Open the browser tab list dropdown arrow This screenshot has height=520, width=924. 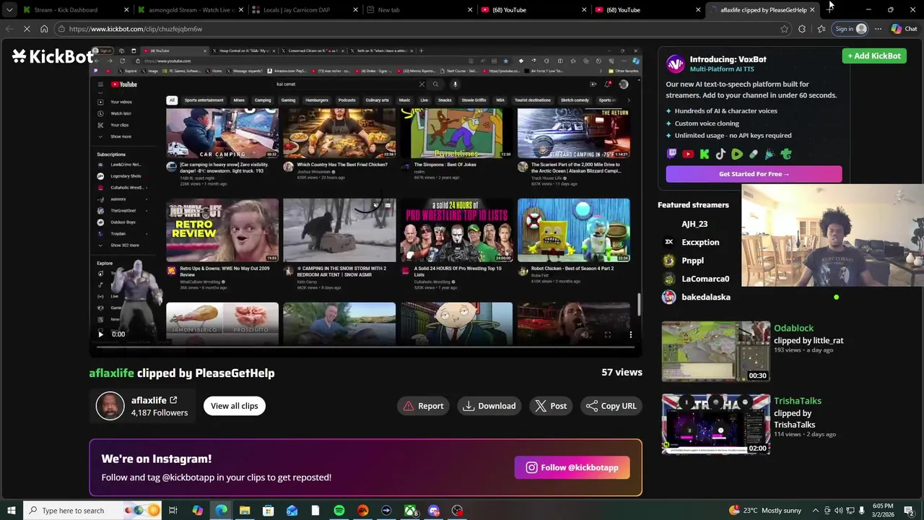pyautogui.click(x=9, y=9)
